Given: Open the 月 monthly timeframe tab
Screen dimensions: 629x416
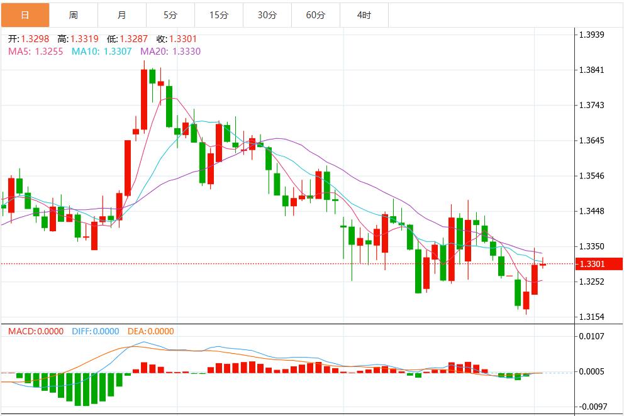Looking at the screenshot, I should pos(122,15).
